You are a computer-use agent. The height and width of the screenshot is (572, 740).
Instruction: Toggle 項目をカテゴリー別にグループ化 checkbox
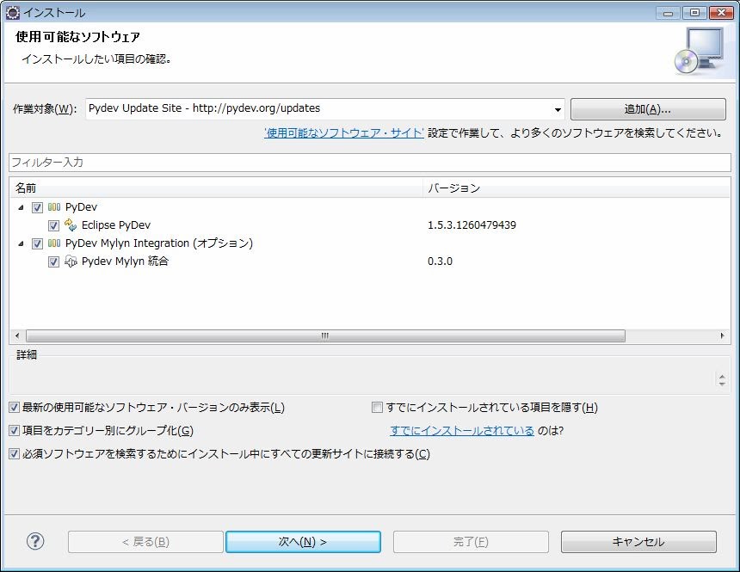14,430
